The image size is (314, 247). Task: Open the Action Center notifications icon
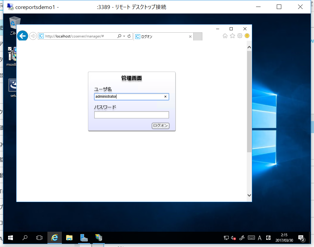(x=301, y=238)
